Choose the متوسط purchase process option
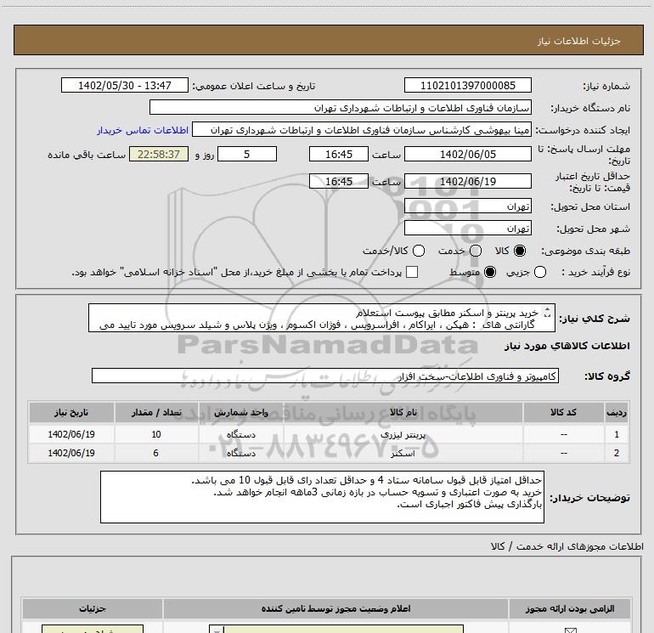This screenshot has width=654, height=633. [x=490, y=272]
